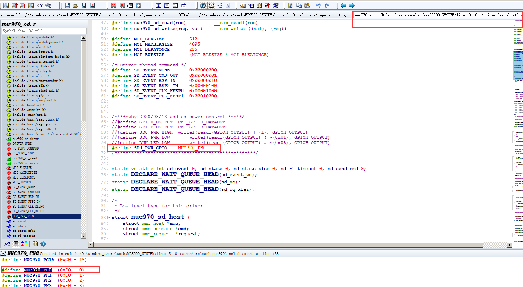Screen dimensions: 523x287
Task: Click the tile windows grid icon
Action: [x=158, y=6]
